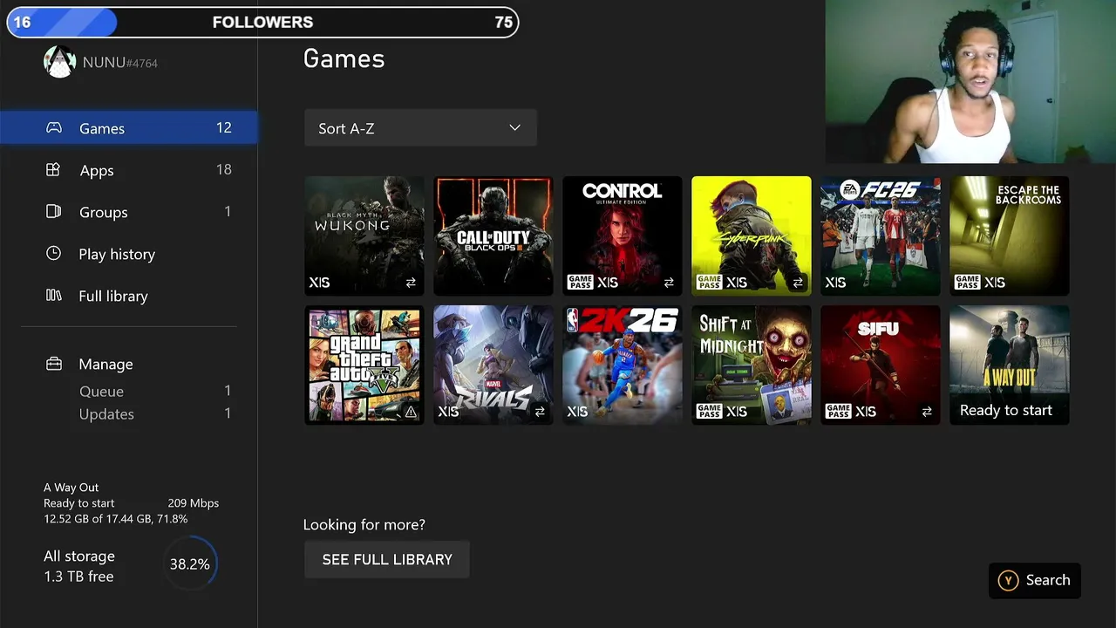Click the chevron arrow on the sort dropdown
This screenshot has width=1116, height=628.
514,128
